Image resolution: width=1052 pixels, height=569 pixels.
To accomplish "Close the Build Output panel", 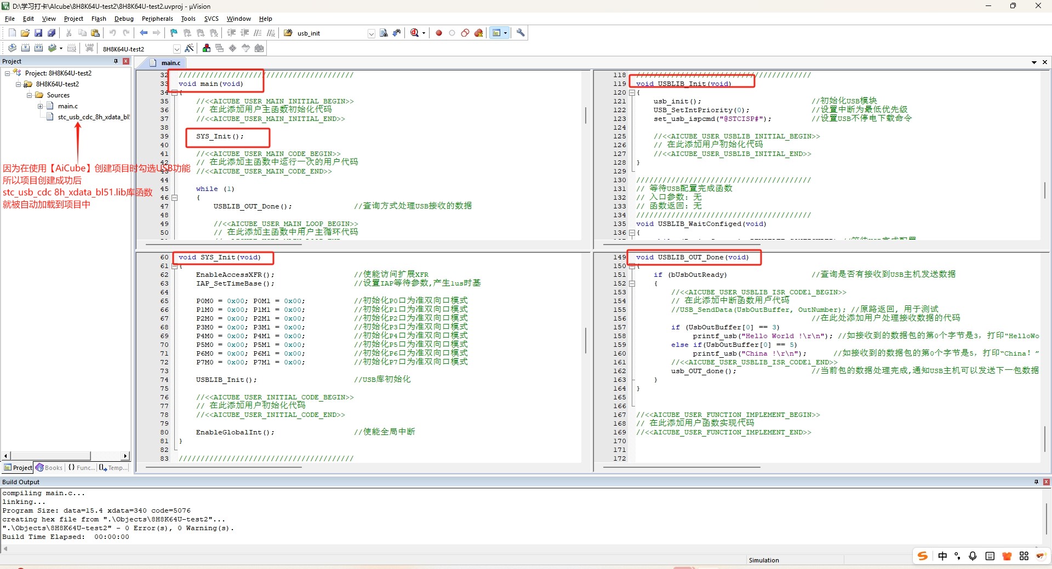I will tap(1047, 482).
